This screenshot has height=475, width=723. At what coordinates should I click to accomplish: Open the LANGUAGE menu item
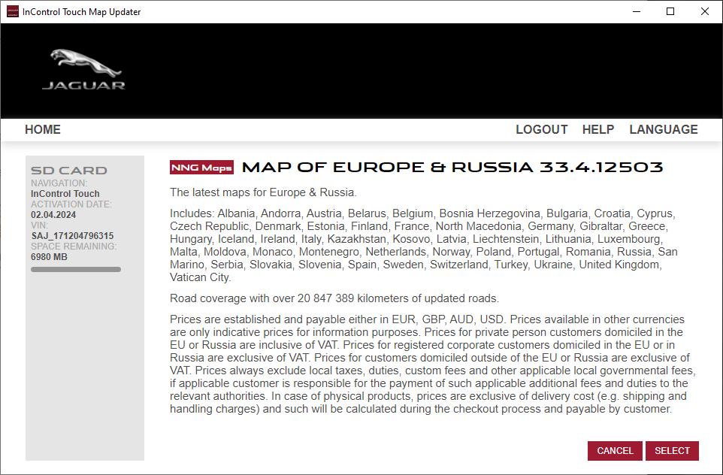click(x=664, y=129)
